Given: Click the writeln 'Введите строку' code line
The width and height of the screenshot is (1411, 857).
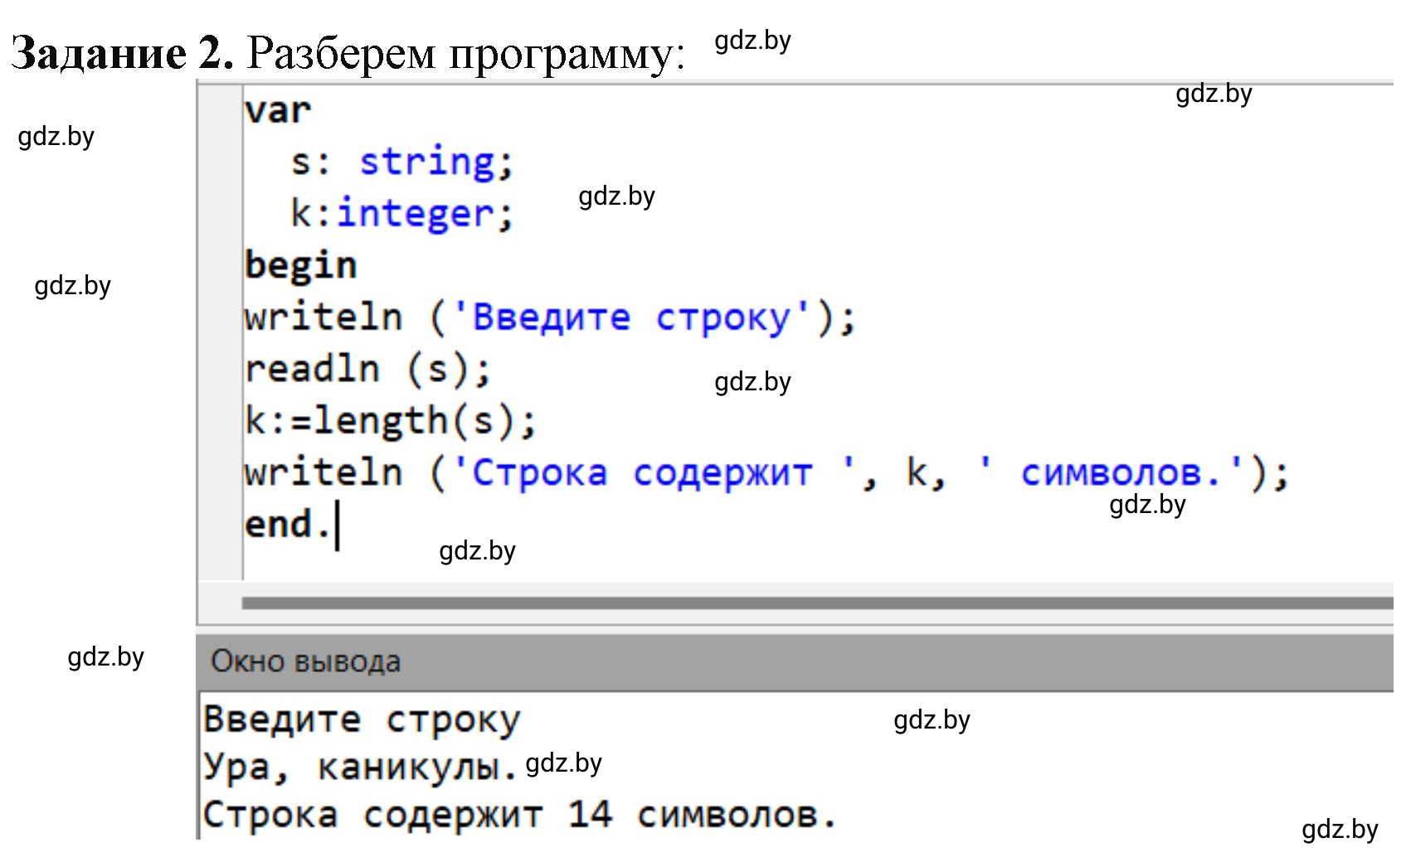Looking at the screenshot, I should coord(550,317).
